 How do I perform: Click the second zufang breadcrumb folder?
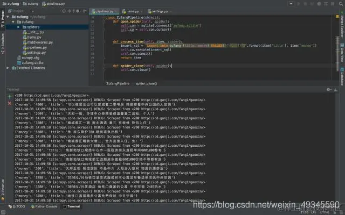pos(30,4)
